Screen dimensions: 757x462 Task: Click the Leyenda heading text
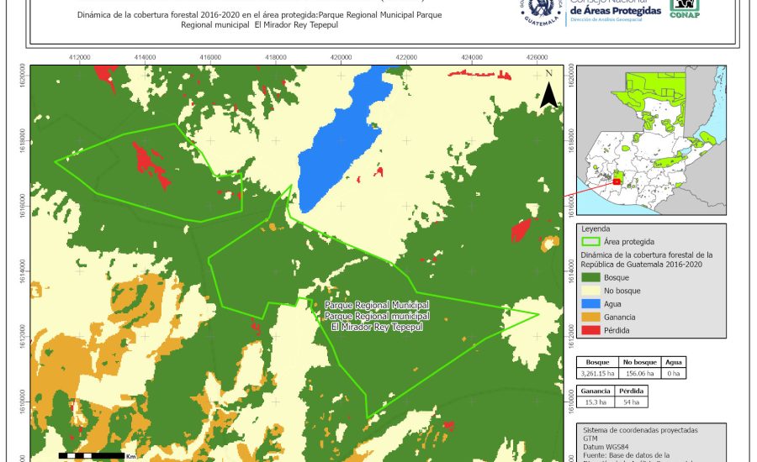coord(596,228)
